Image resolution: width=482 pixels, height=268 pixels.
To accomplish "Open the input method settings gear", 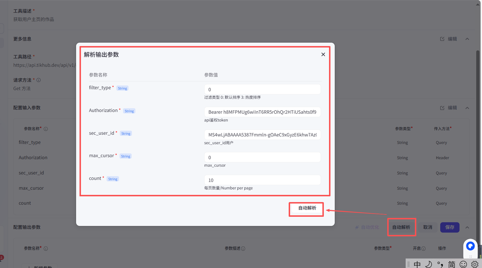I will pos(475,264).
